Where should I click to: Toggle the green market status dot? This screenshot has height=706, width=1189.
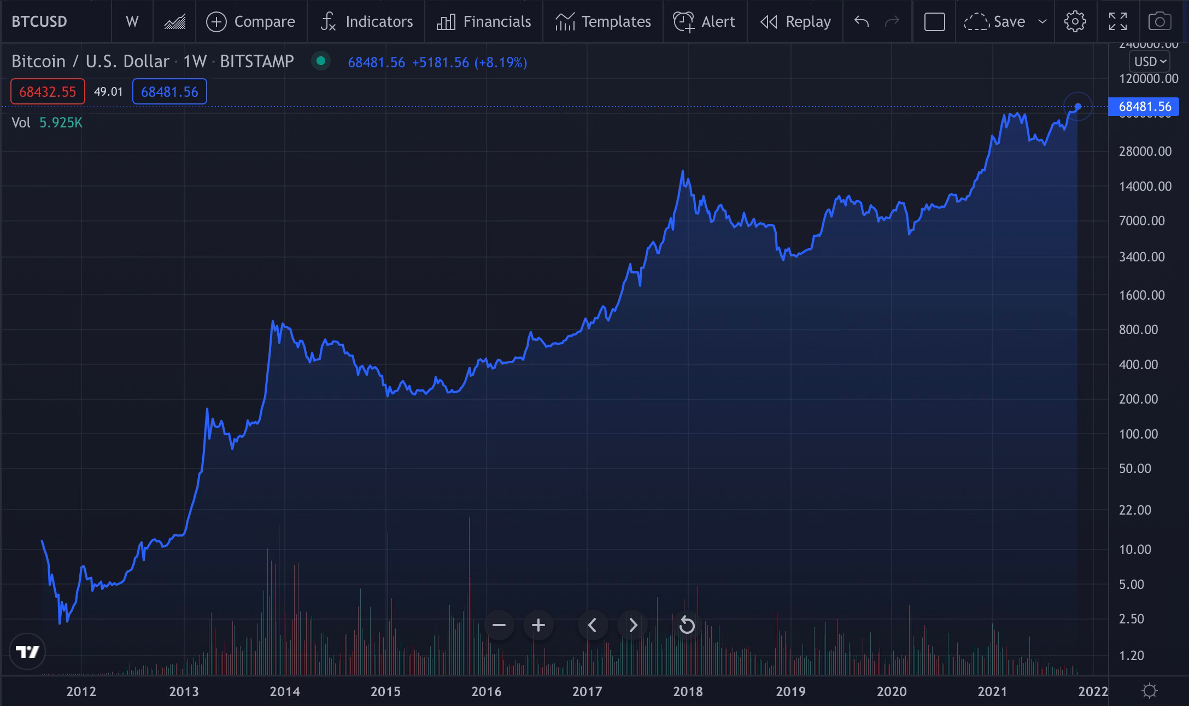click(x=321, y=61)
